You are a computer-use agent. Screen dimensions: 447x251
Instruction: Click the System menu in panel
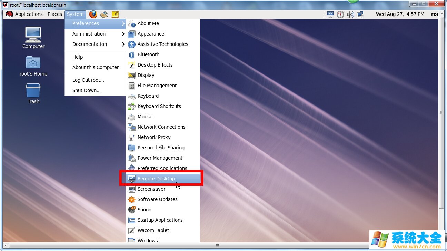coord(75,14)
